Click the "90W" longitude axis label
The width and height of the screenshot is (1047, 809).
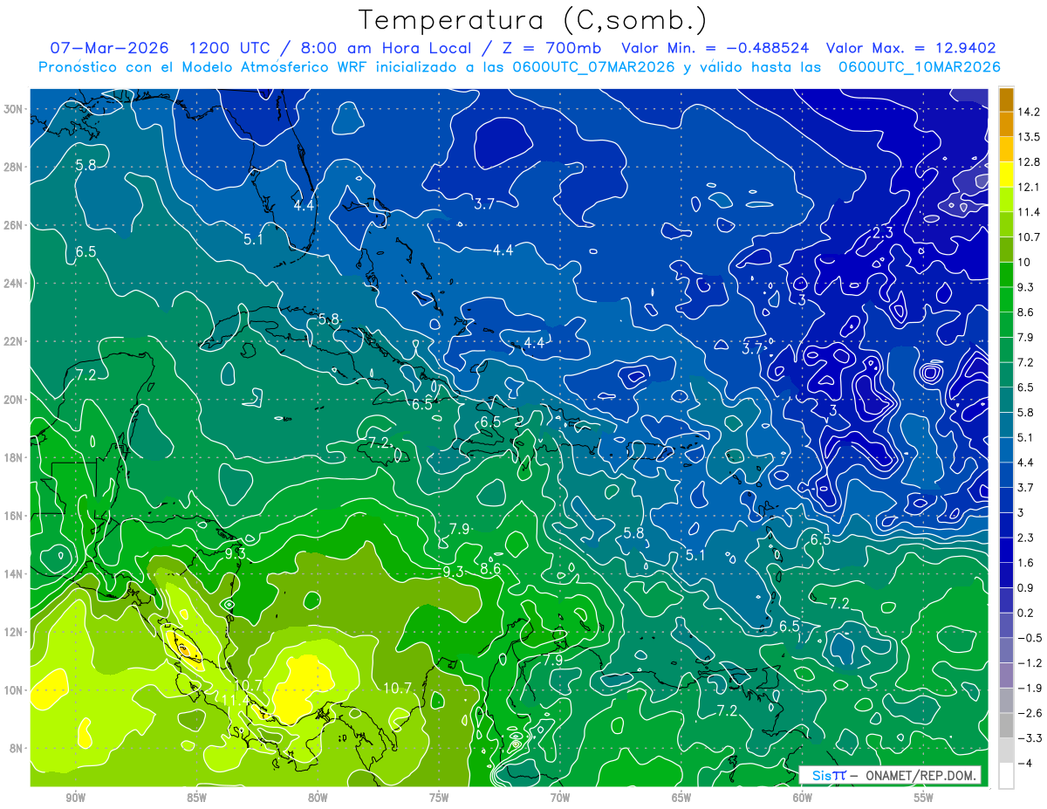76,796
